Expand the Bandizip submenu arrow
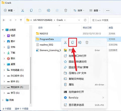 click(103, 98)
